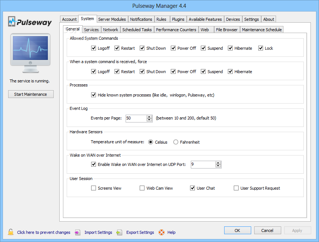Click 'Click here to prevent changes' link

pyautogui.click(x=44, y=232)
